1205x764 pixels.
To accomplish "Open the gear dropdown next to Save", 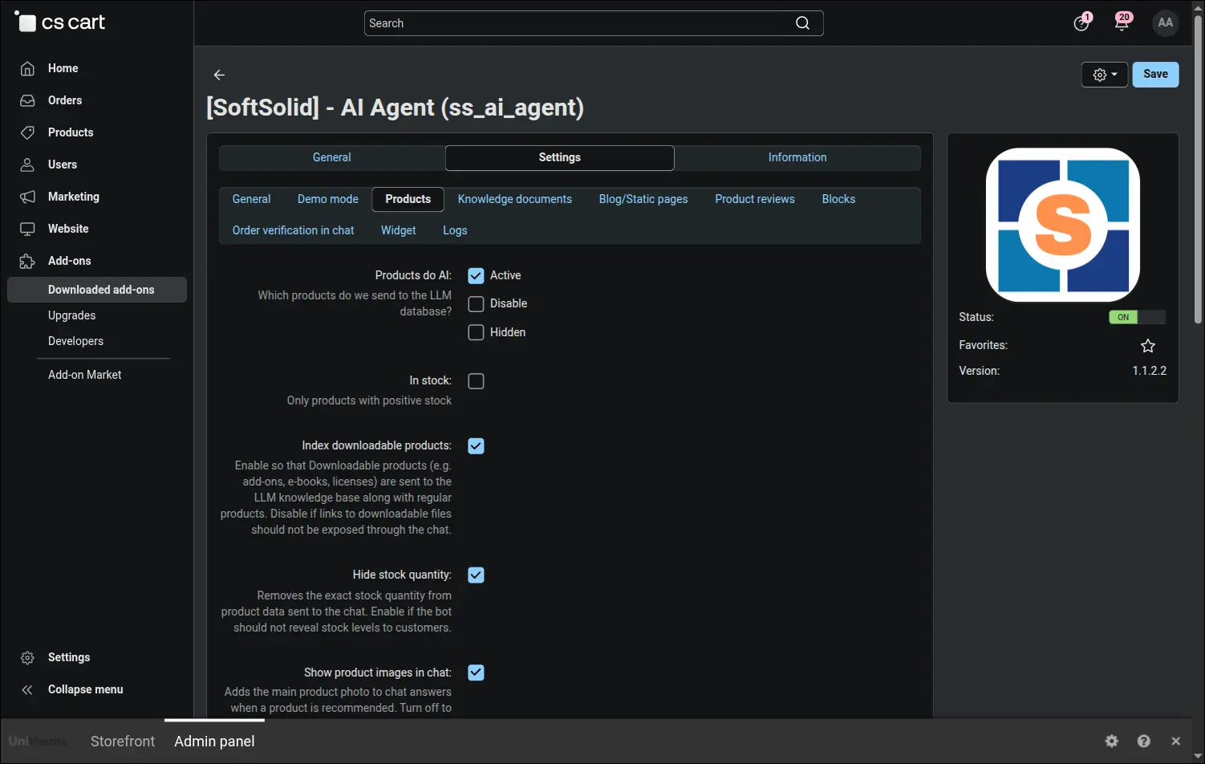I will [1105, 75].
